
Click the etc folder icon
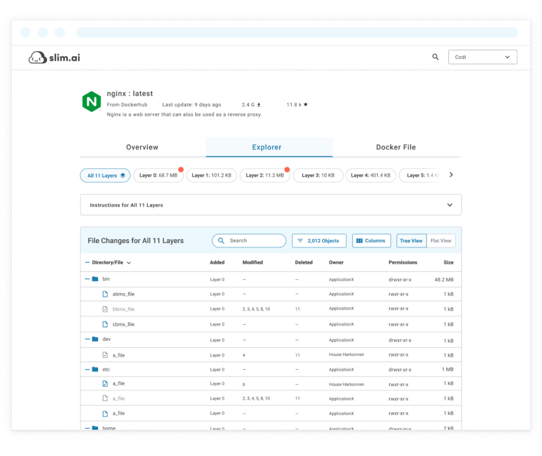click(x=95, y=369)
